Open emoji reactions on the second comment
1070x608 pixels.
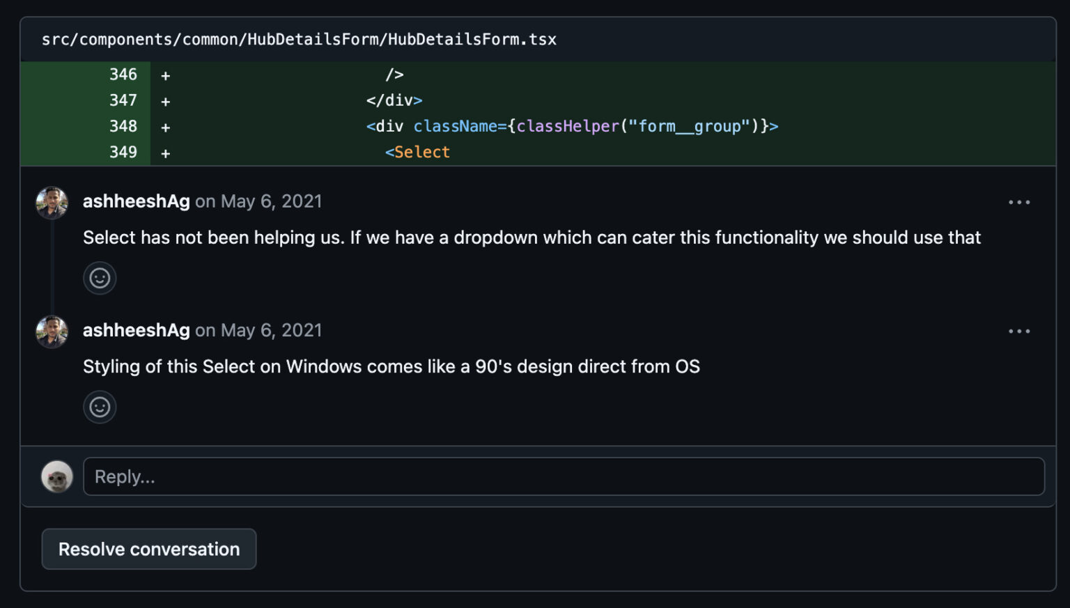pos(100,407)
